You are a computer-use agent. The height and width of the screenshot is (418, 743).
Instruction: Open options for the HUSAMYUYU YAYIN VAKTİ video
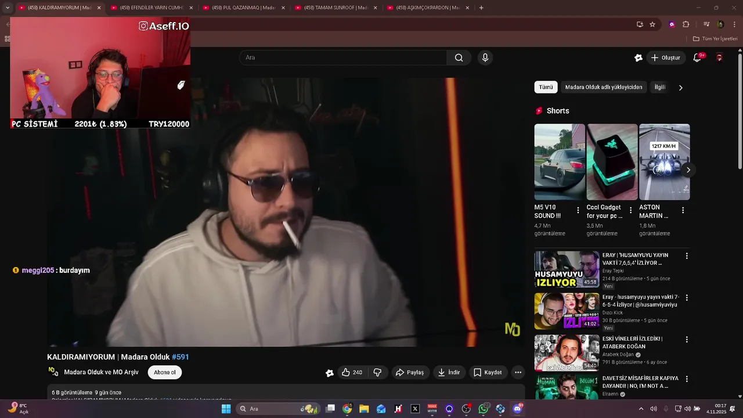[687, 256]
